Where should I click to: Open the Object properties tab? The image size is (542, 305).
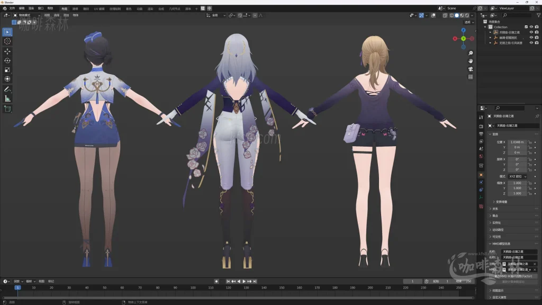pos(481,175)
